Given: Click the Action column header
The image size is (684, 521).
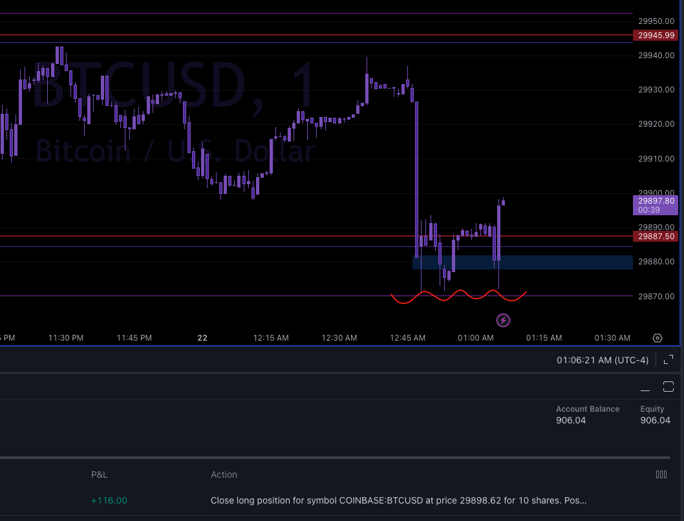Looking at the screenshot, I should point(224,474).
